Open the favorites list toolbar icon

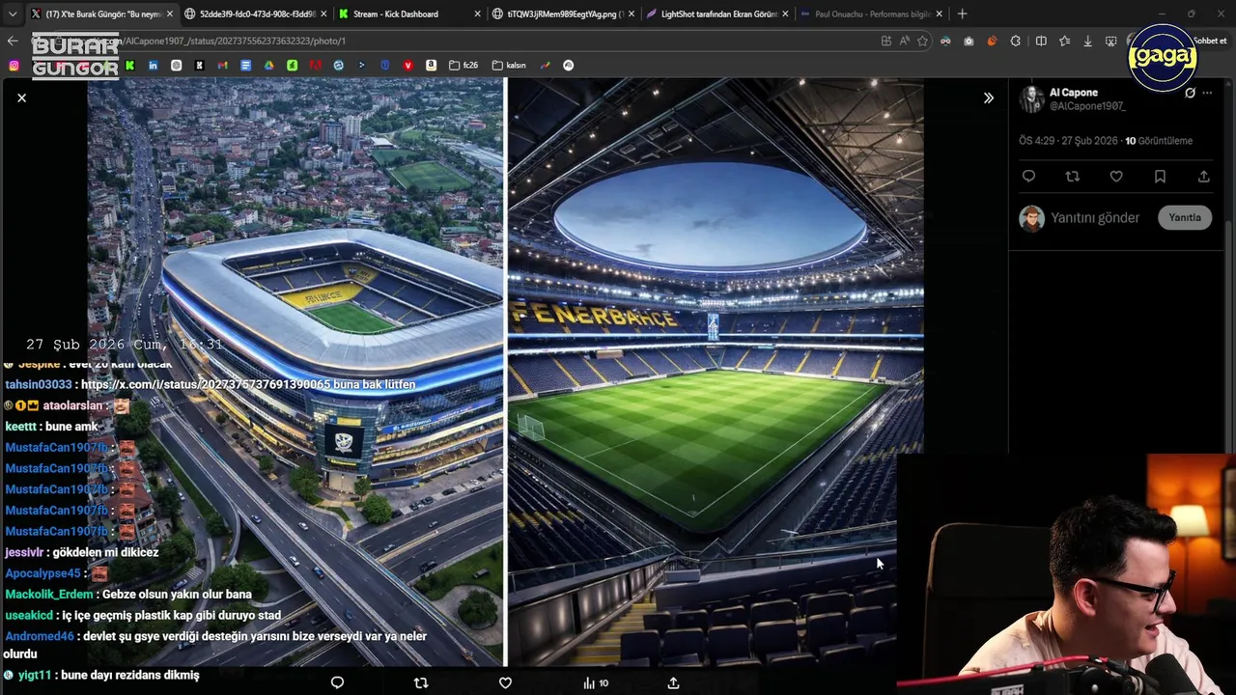click(1064, 41)
